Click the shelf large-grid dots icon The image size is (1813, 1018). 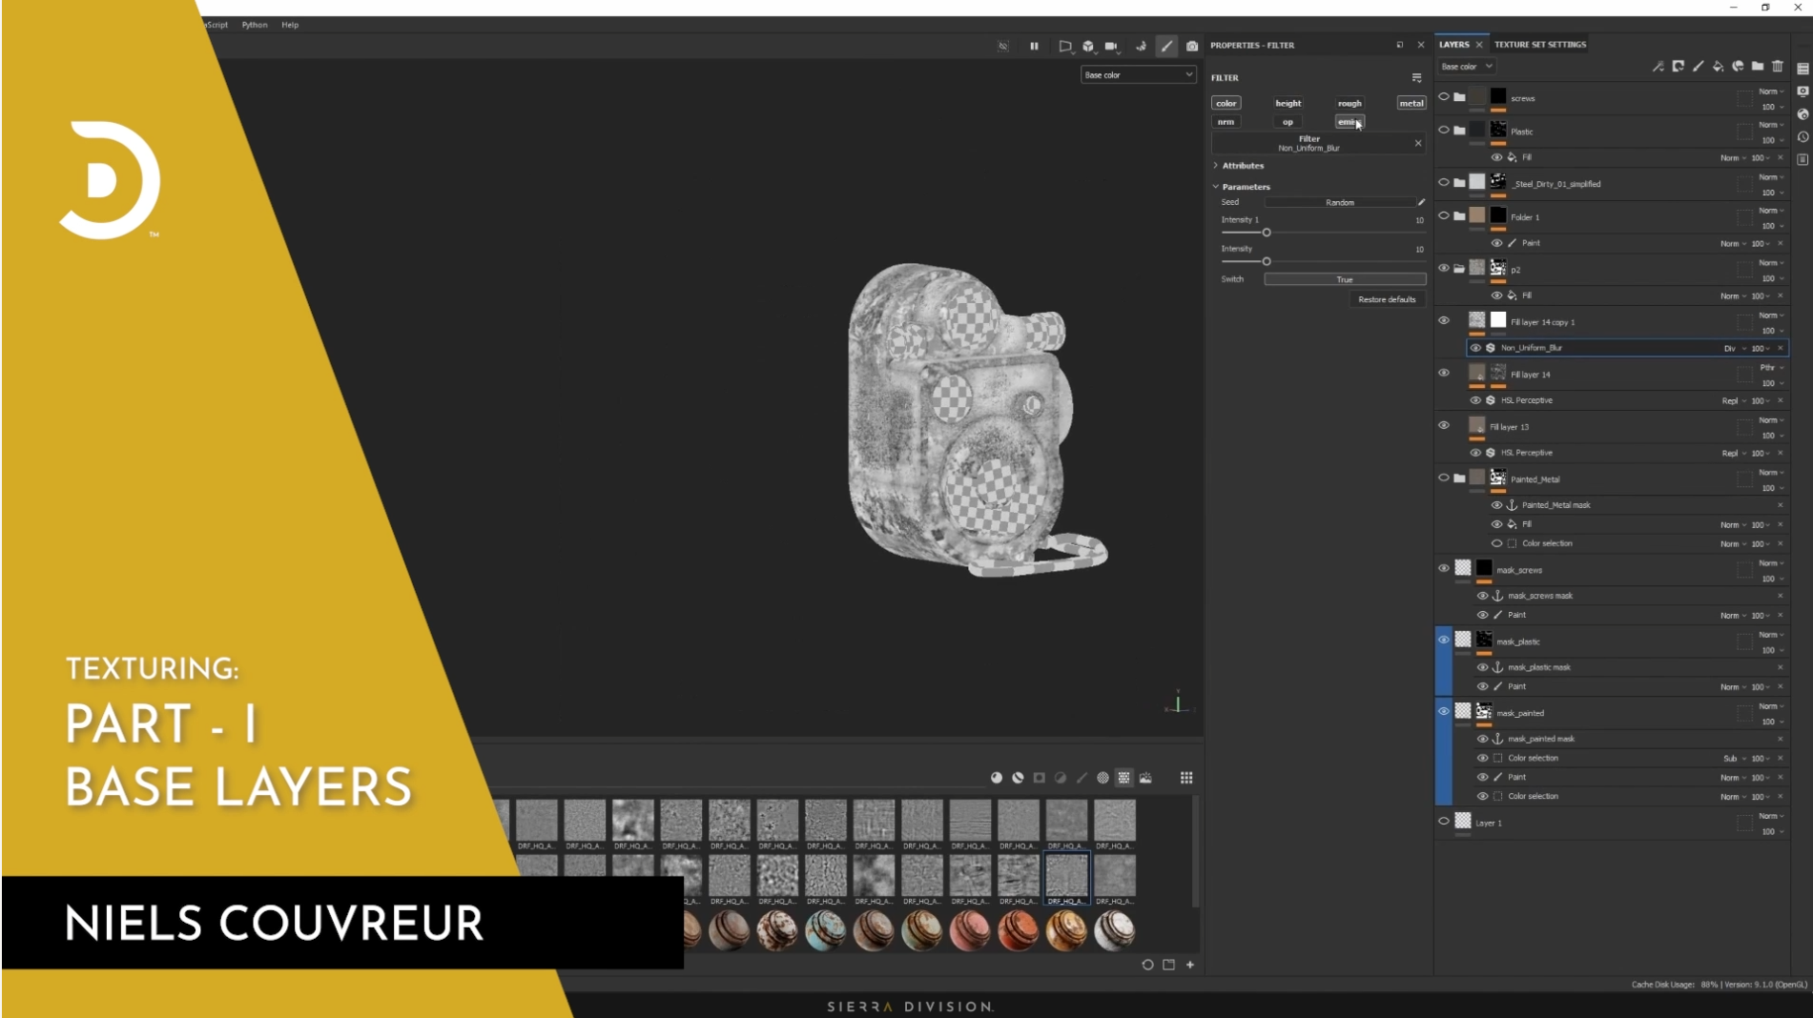(1186, 778)
